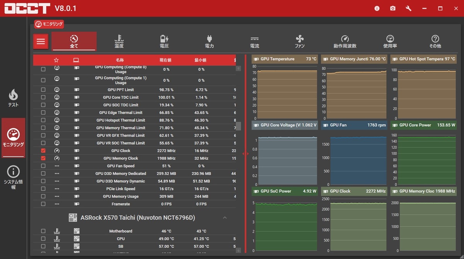Image resolution: width=464 pixels, height=259 pixels.
Task: Collapse the ASRock X570 Taichi section
Action: pyautogui.click(x=225, y=218)
